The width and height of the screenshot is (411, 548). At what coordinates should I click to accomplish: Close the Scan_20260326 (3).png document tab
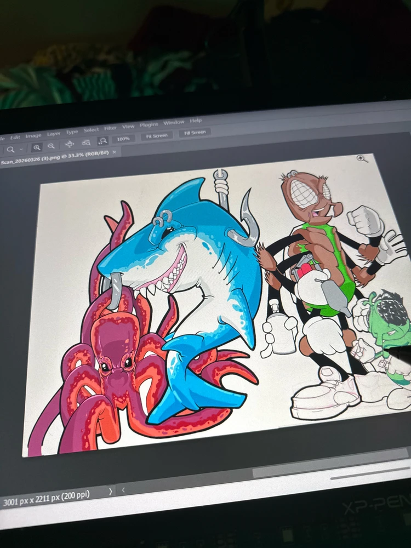115,152
